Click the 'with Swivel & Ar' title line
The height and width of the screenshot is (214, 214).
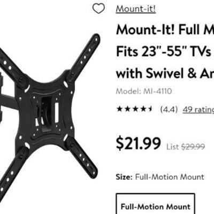coord(165,73)
